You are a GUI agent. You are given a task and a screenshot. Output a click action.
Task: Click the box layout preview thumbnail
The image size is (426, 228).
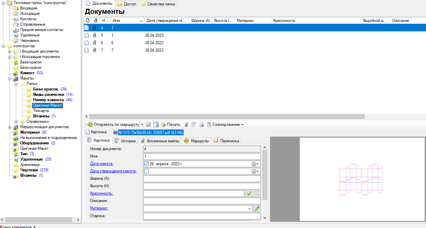(361, 179)
